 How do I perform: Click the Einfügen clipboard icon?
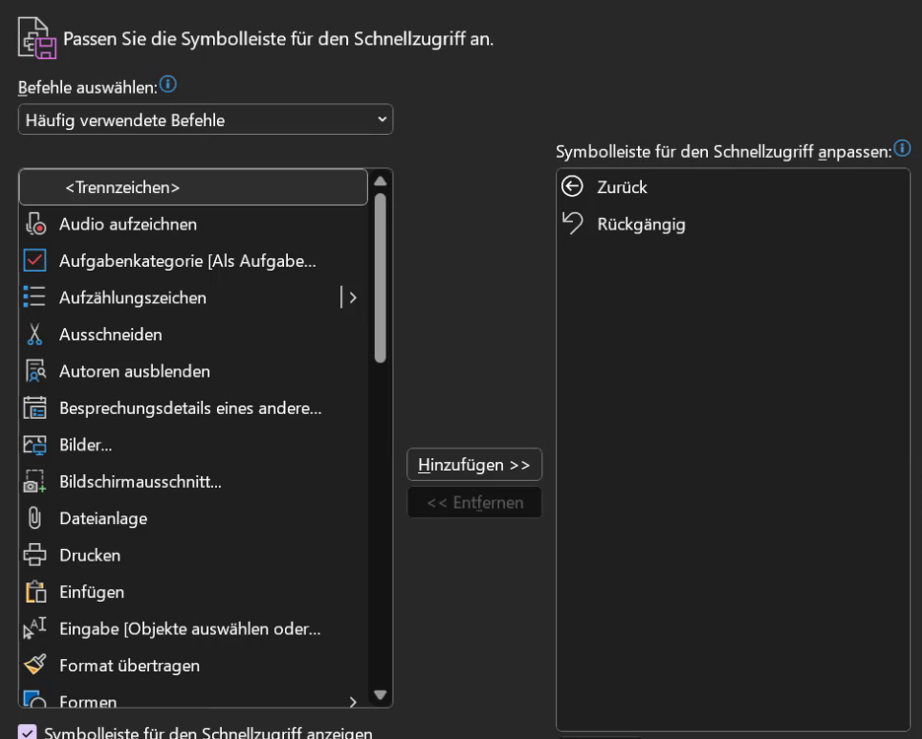(x=35, y=592)
